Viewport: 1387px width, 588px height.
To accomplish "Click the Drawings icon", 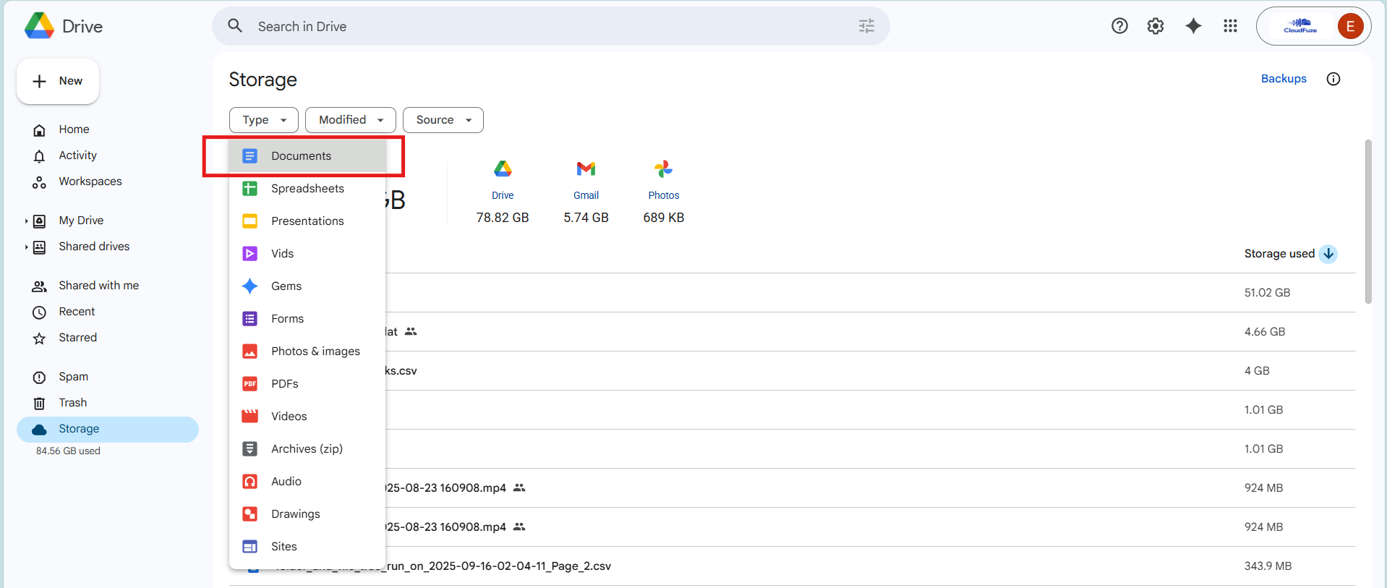I will pyautogui.click(x=249, y=514).
